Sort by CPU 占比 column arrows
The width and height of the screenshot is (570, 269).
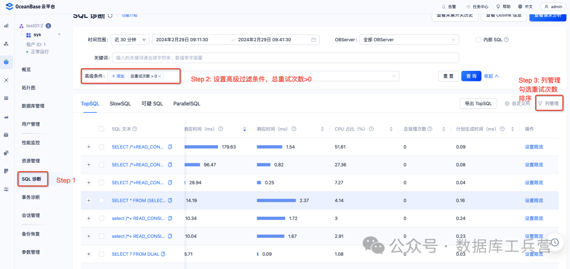[x=391, y=129]
